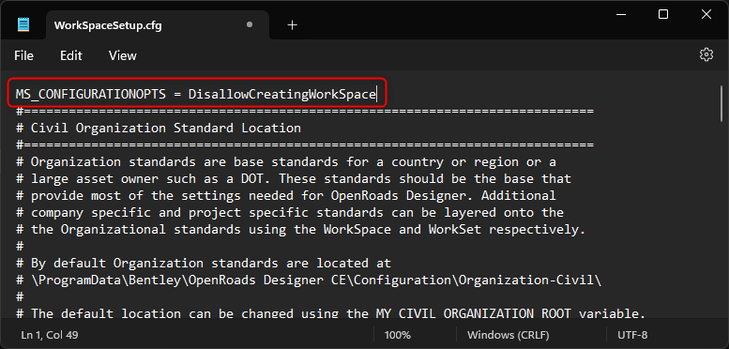Click line 'provide most of the settings'
The height and width of the screenshot is (349, 729).
coord(286,195)
